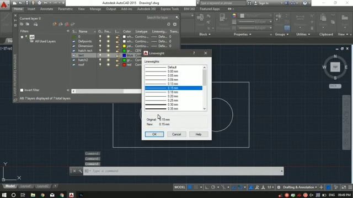Viewport: 353px width, 198px height.
Task: Expand the Utilities panel dropdown
Action: [x=303, y=34]
